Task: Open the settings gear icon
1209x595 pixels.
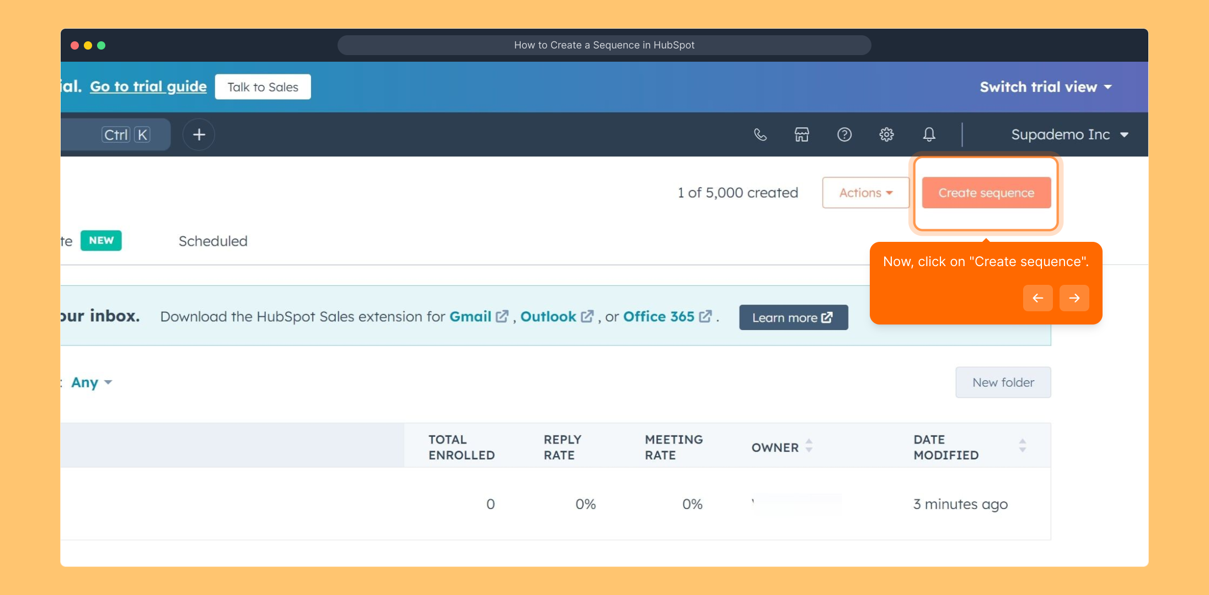Action: 886,134
